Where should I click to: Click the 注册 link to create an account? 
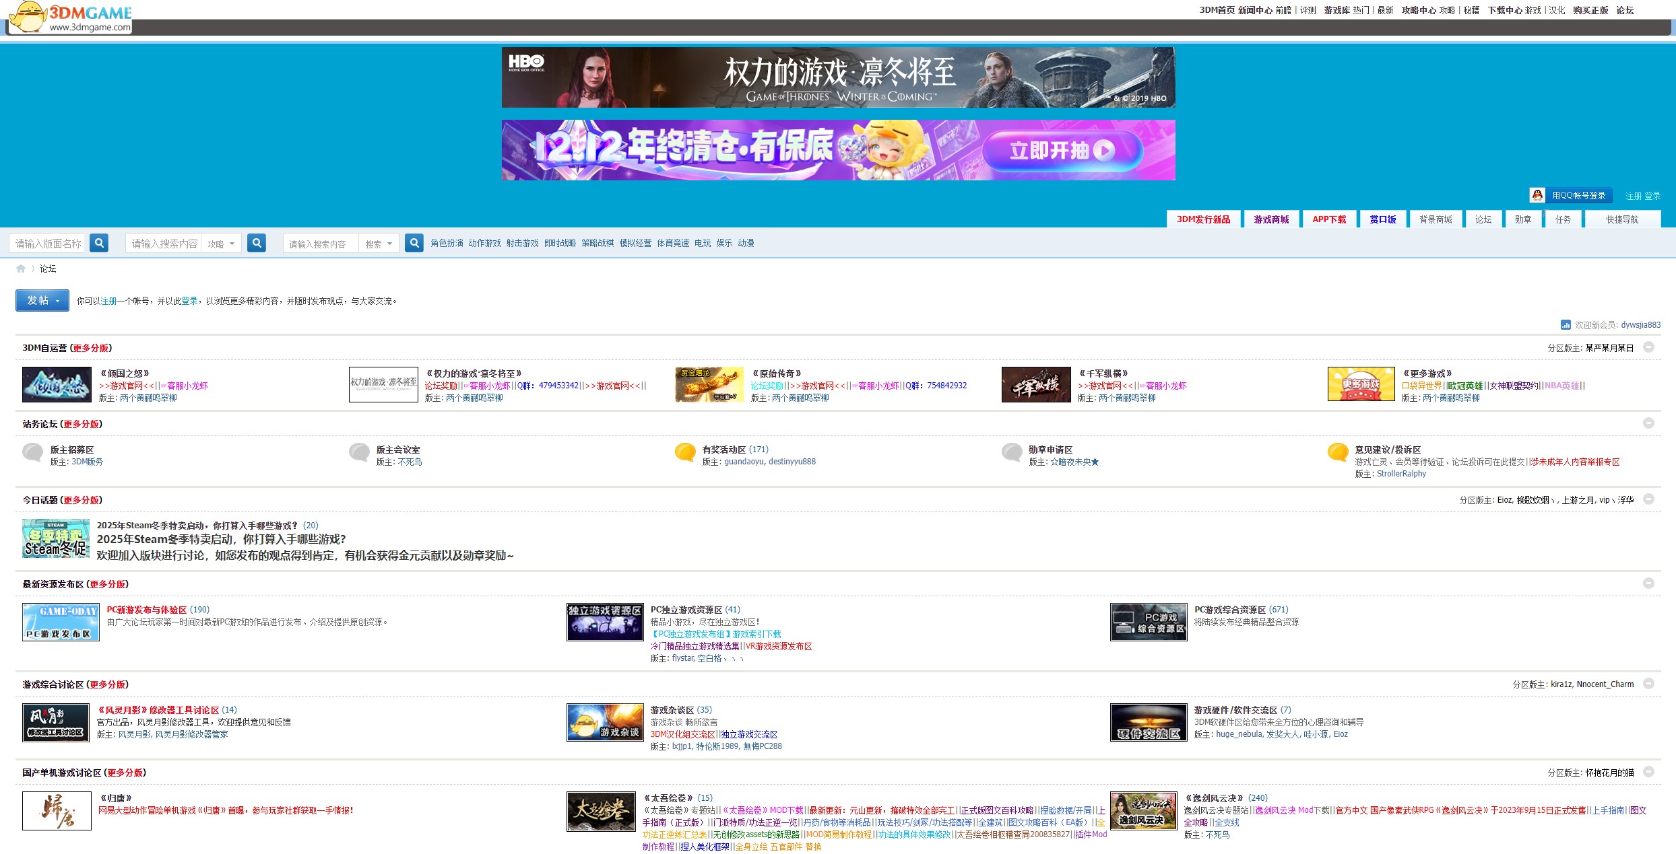pyautogui.click(x=109, y=301)
